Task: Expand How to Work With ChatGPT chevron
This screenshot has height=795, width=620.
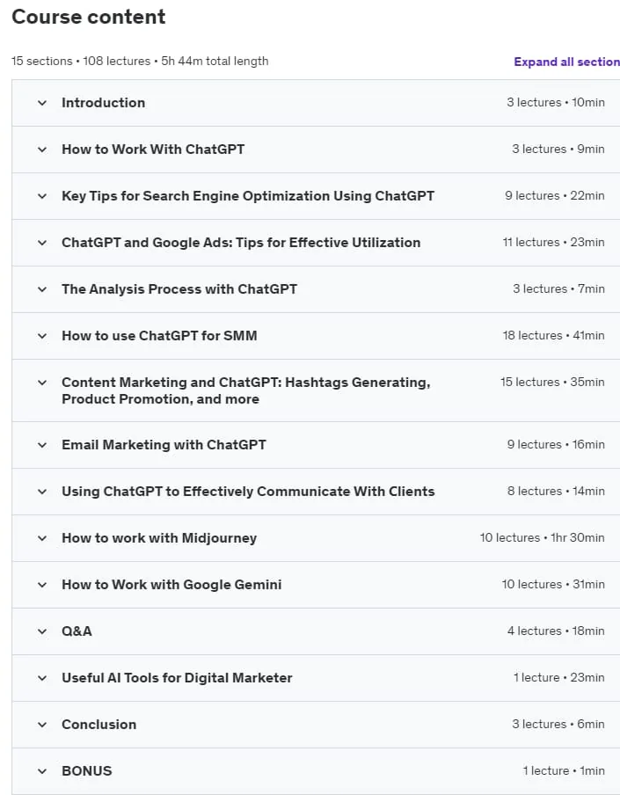Action: tap(42, 150)
